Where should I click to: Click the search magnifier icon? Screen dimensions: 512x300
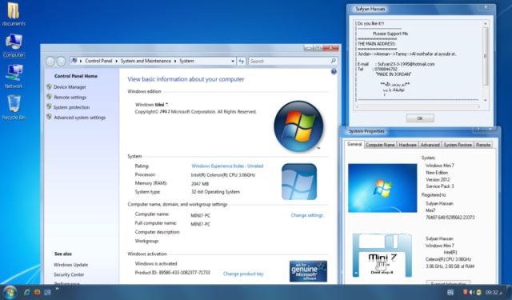(x=333, y=61)
